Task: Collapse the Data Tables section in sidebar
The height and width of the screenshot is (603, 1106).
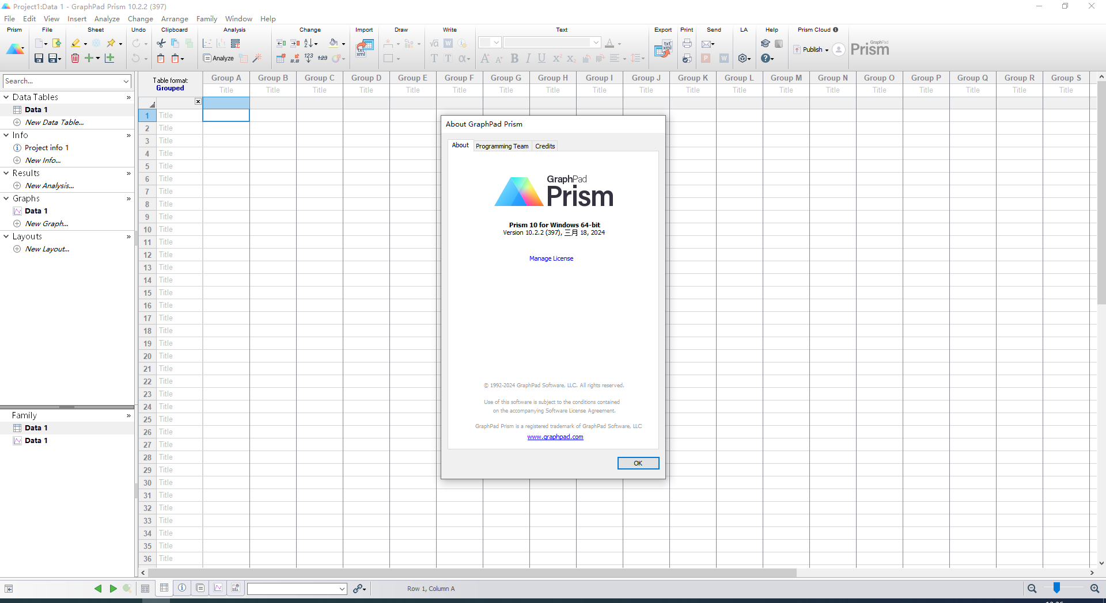Action: 6,97
